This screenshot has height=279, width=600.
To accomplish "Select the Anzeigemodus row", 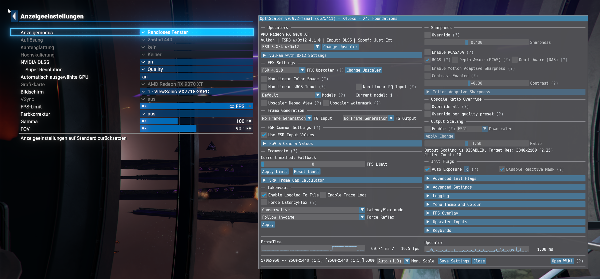I will point(132,32).
